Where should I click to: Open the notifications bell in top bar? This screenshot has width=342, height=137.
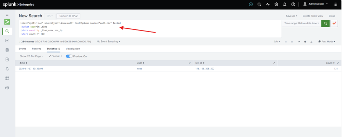285,4
